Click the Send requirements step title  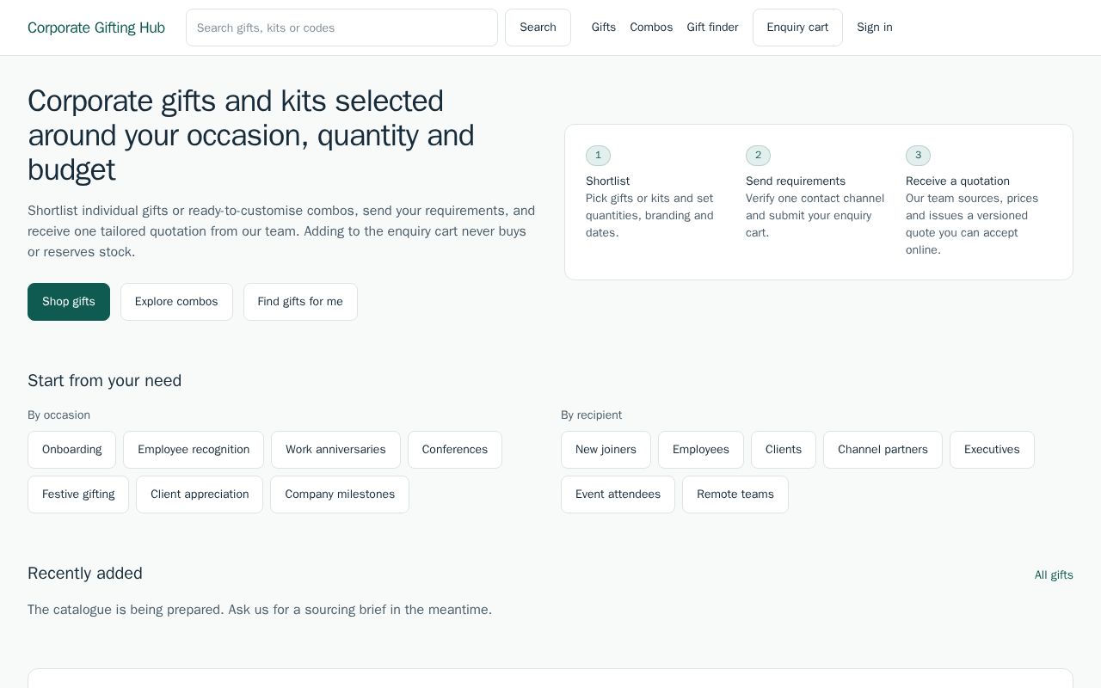[x=796, y=181]
